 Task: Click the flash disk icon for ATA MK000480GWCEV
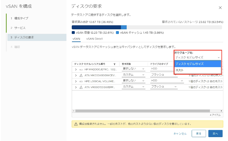81,75
